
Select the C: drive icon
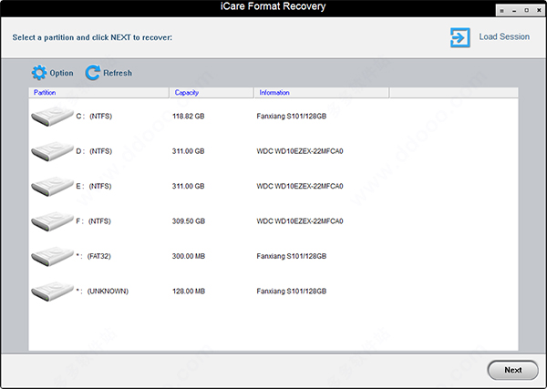point(52,117)
